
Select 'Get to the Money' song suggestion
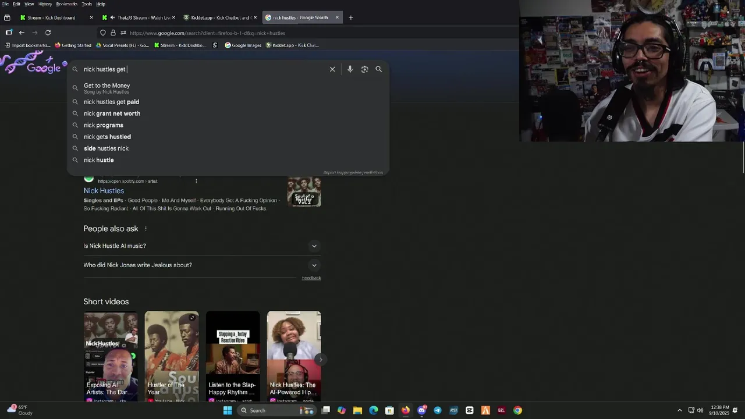228,88
